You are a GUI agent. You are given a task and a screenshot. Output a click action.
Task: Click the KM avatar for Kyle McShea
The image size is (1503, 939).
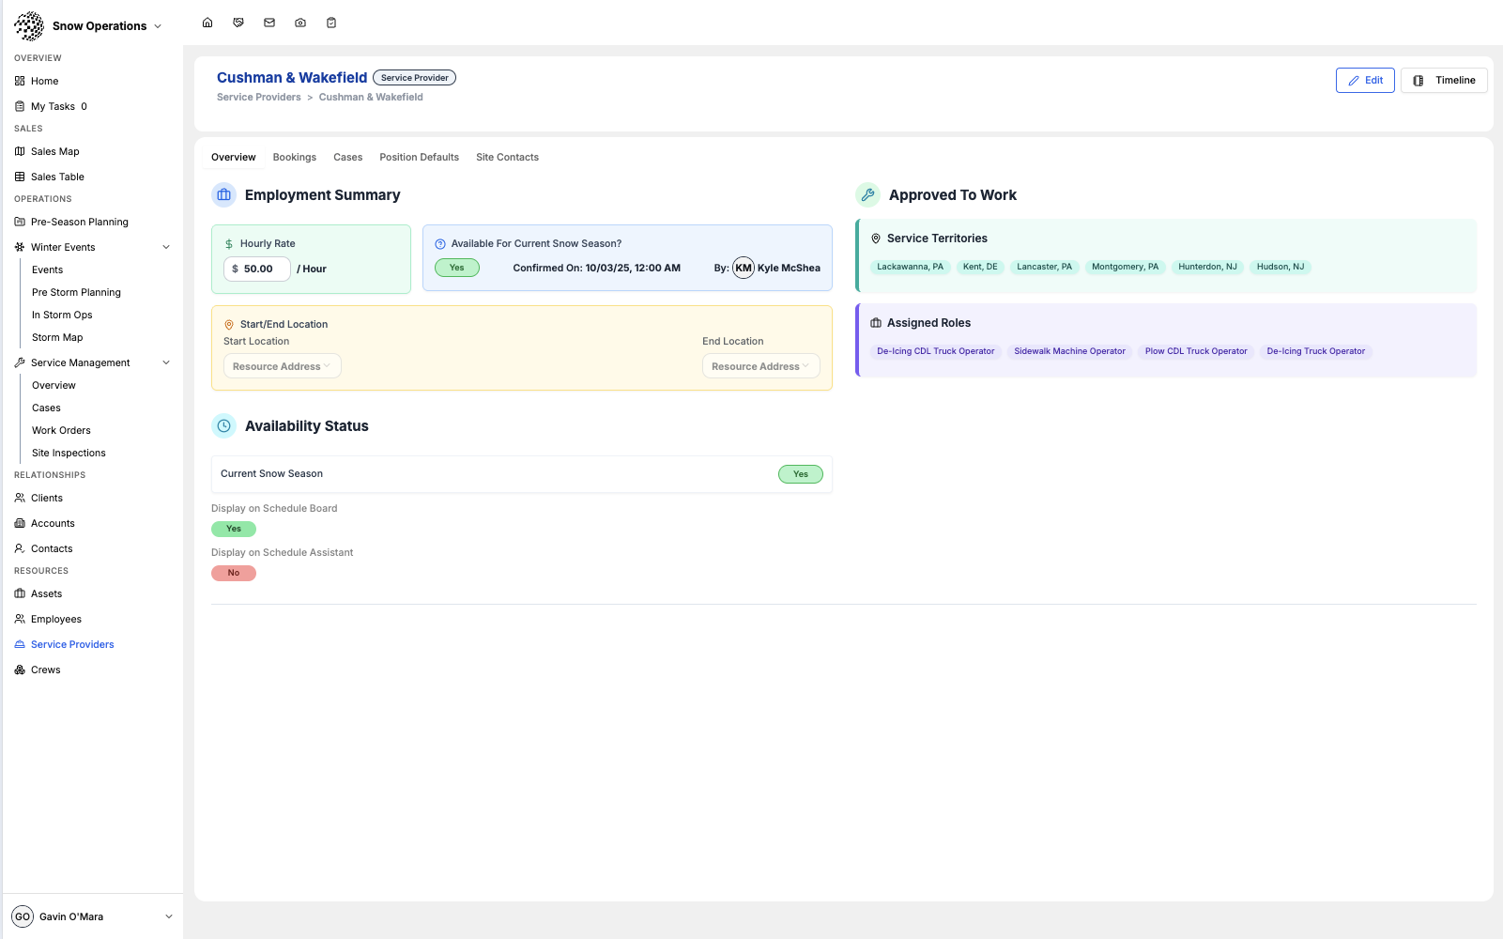[744, 269]
